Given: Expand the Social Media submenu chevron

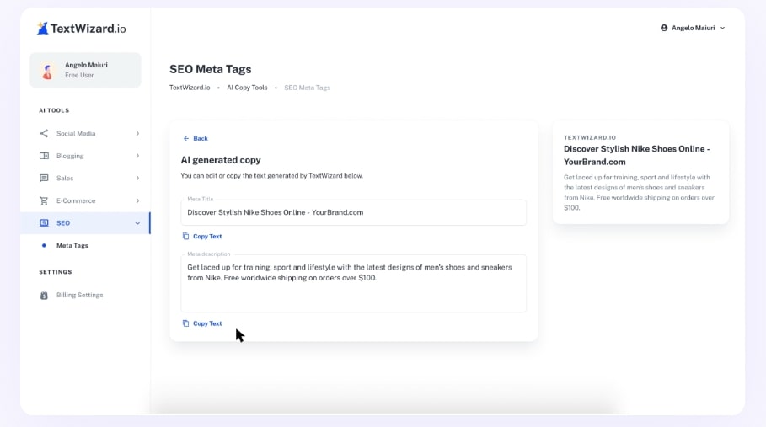Looking at the screenshot, I should point(137,133).
